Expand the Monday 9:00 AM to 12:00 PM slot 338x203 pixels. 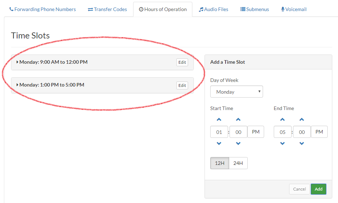pyautogui.click(x=52, y=62)
